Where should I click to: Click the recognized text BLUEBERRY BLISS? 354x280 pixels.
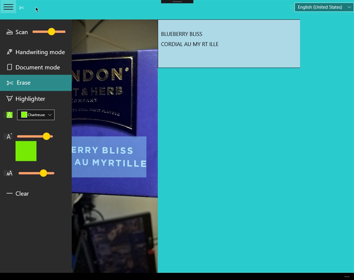click(x=182, y=34)
